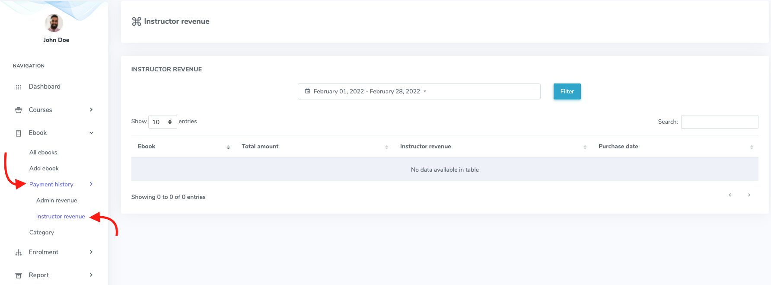The width and height of the screenshot is (771, 285).
Task: Click John Doe's profile avatar
Action: [54, 23]
